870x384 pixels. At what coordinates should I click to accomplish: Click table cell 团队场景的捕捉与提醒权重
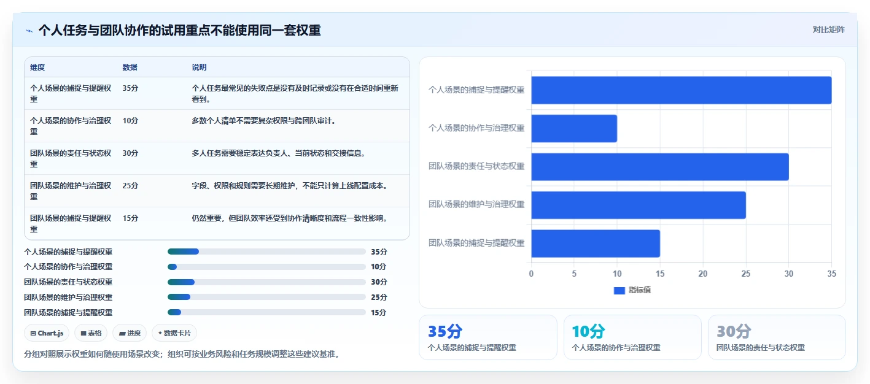click(x=71, y=223)
